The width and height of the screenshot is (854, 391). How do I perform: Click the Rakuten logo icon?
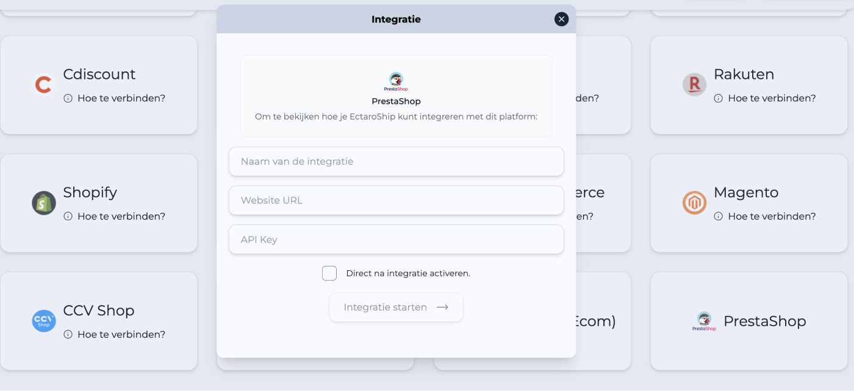pos(694,85)
